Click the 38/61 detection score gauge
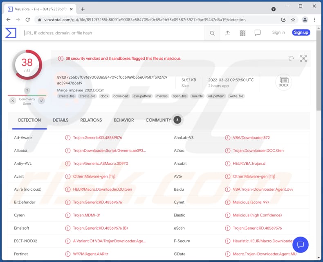Viewport: 323px width, 262px height. pos(27,65)
